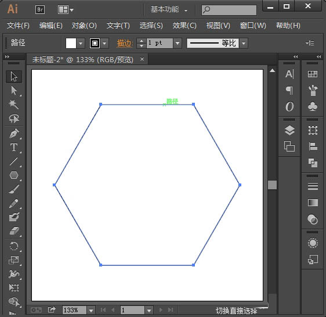
Task: Click the stroke color swatch box
Action: coord(95,44)
